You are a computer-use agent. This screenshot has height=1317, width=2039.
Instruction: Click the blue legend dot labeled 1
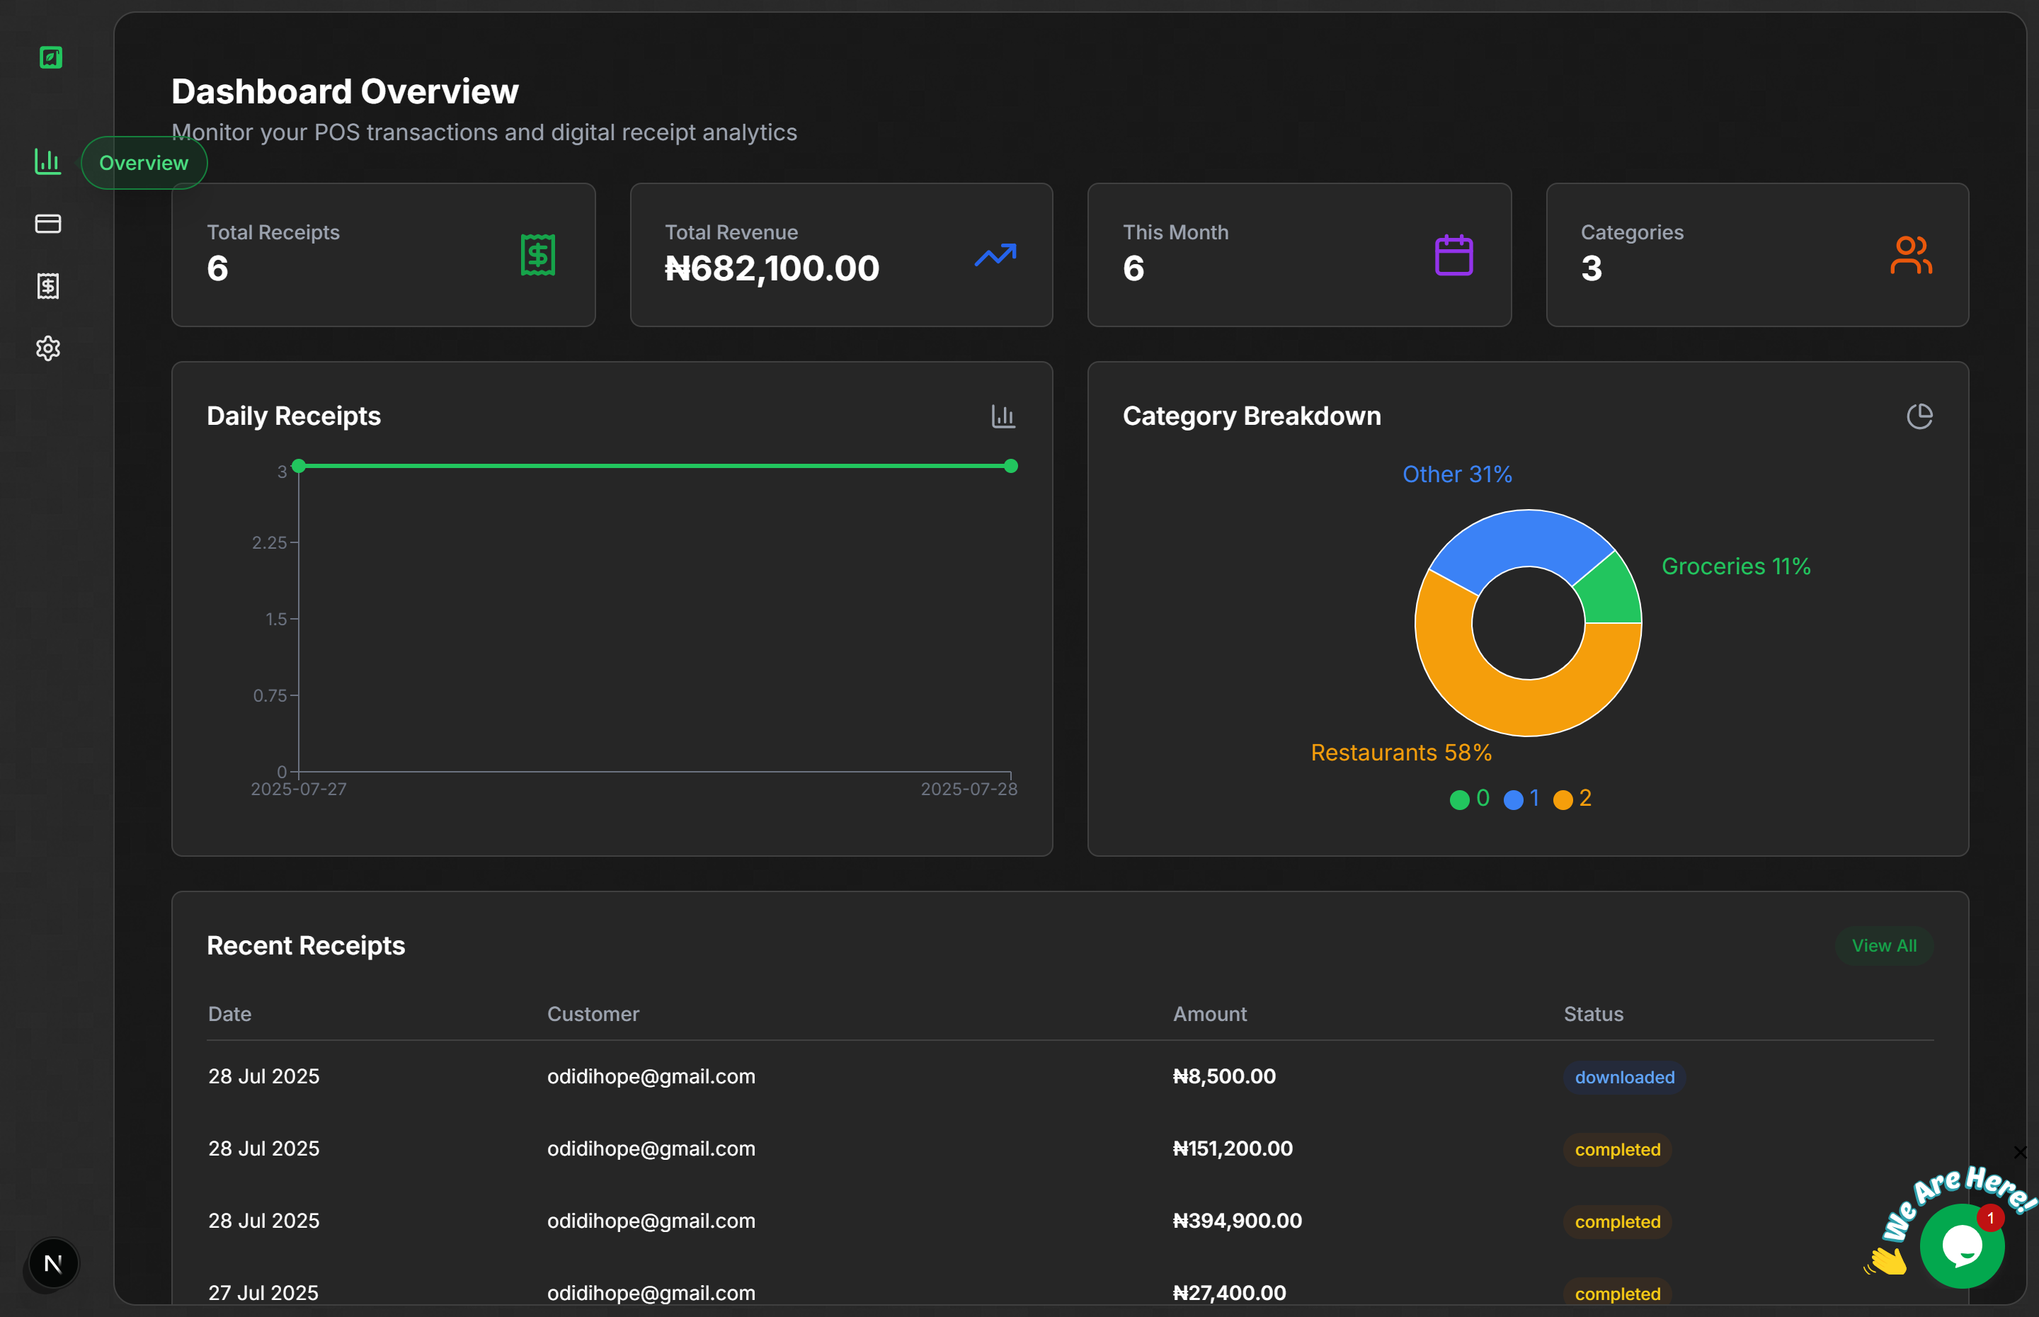click(x=1513, y=799)
